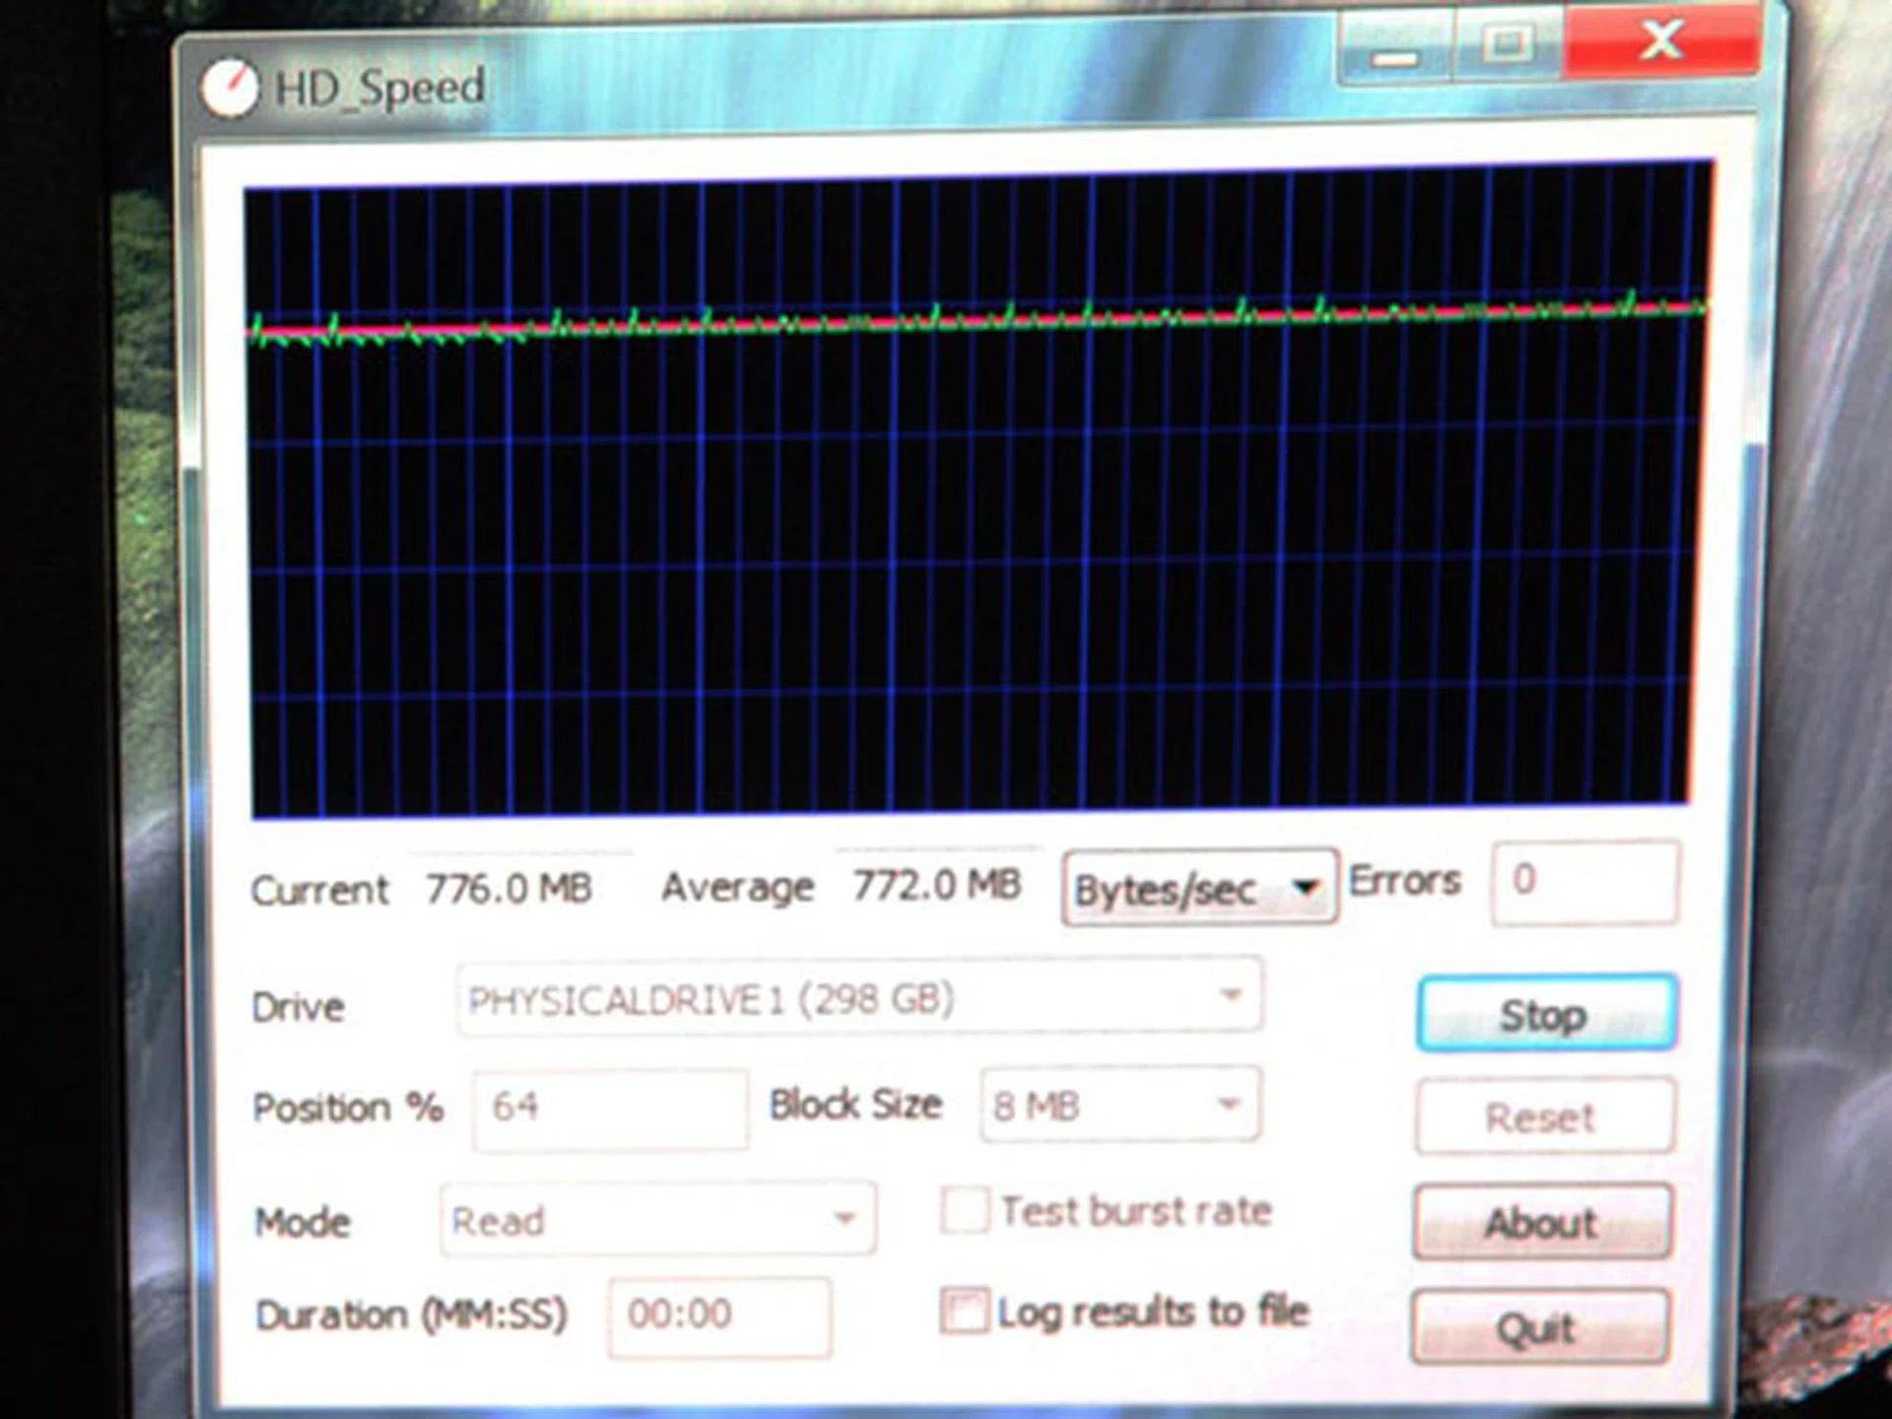Click the Errors count field
Screen dimensions: 1892x1419
pyautogui.click(x=1584, y=881)
